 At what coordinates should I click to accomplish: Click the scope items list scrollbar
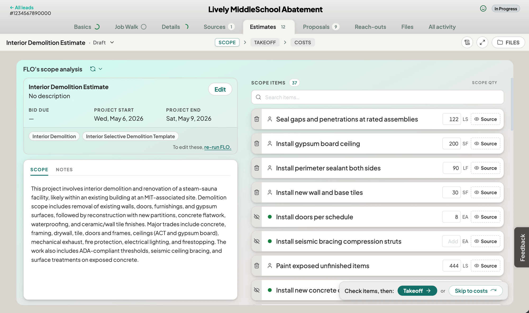(512, 104)
